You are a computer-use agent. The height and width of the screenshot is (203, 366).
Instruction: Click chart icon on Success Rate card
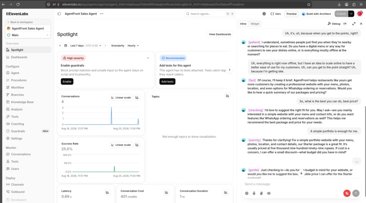(137, 145)
